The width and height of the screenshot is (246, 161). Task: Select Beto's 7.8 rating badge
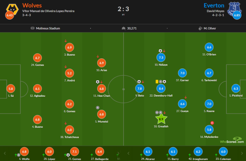pos(139,88)
